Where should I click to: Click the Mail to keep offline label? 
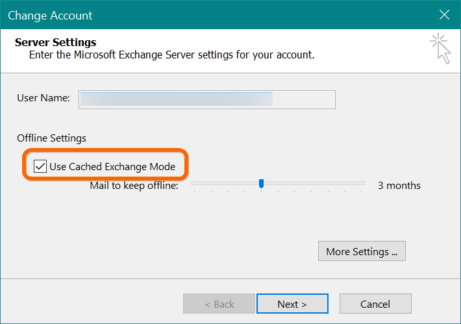(x=134, y=186)
